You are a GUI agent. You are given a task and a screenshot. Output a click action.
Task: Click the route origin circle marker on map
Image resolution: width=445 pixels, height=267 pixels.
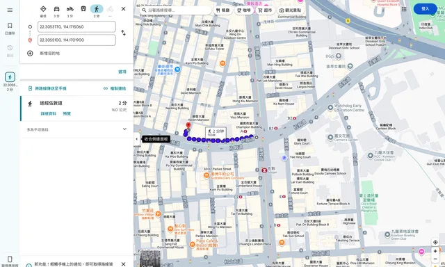(x=257, y=138)
